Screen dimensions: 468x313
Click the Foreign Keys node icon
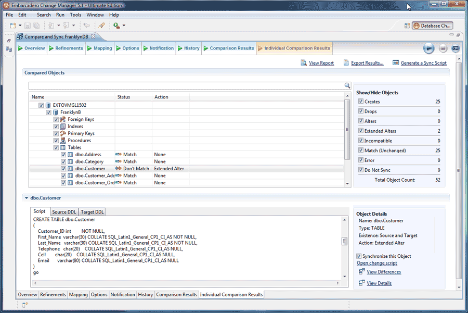(63, 119)
